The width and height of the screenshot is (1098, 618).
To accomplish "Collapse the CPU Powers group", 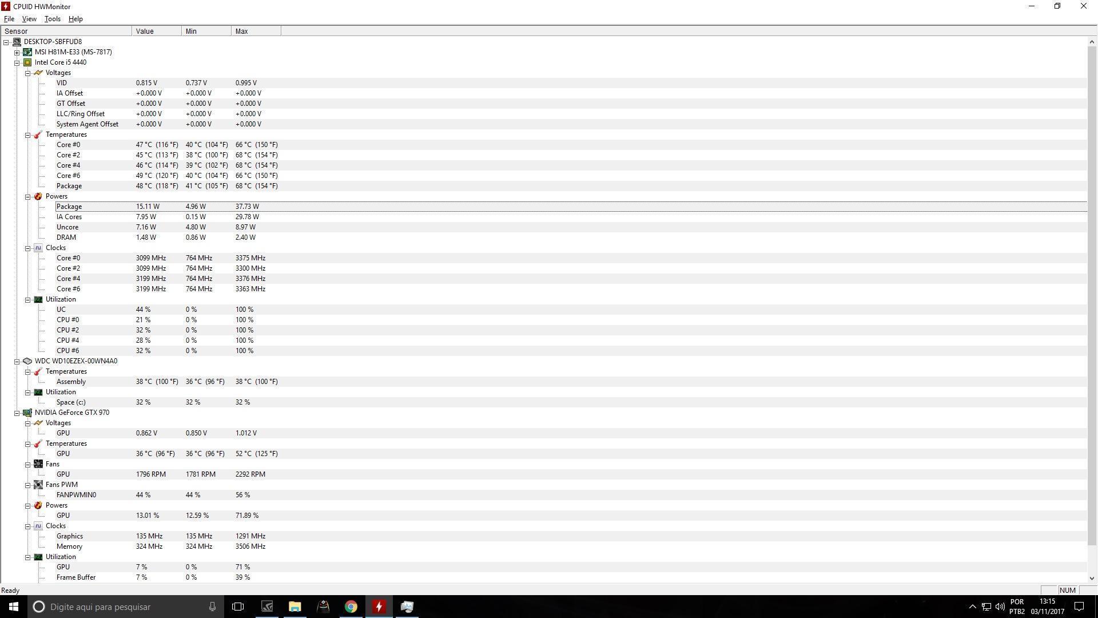I will pos(27,196).
